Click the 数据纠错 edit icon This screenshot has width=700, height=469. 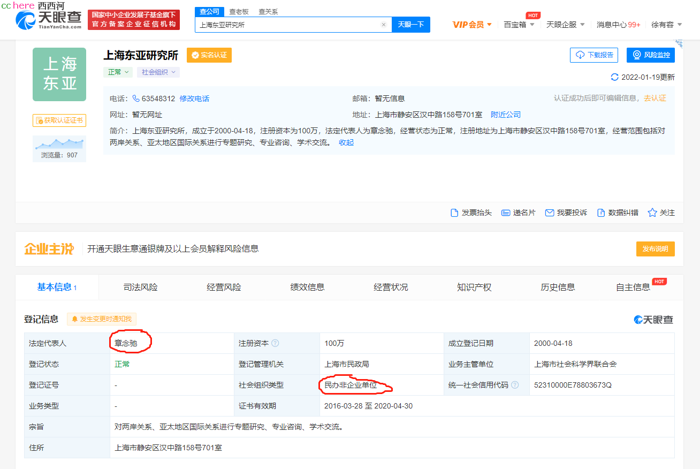coord(601,213)
